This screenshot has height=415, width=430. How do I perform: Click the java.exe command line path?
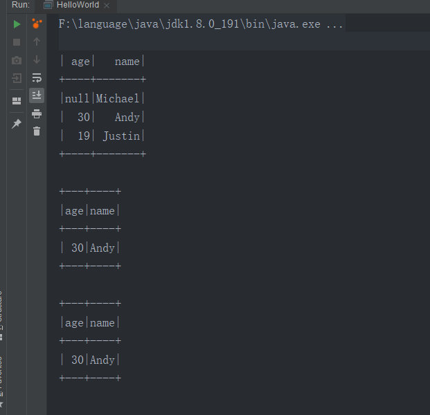coord(201,24)
